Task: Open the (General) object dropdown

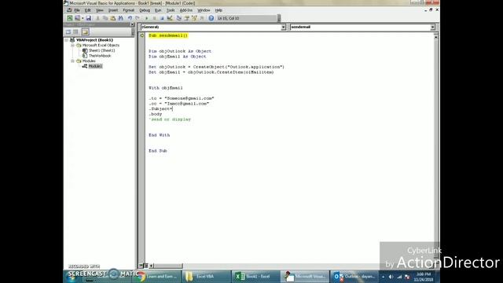Action: tap(283, 28)
